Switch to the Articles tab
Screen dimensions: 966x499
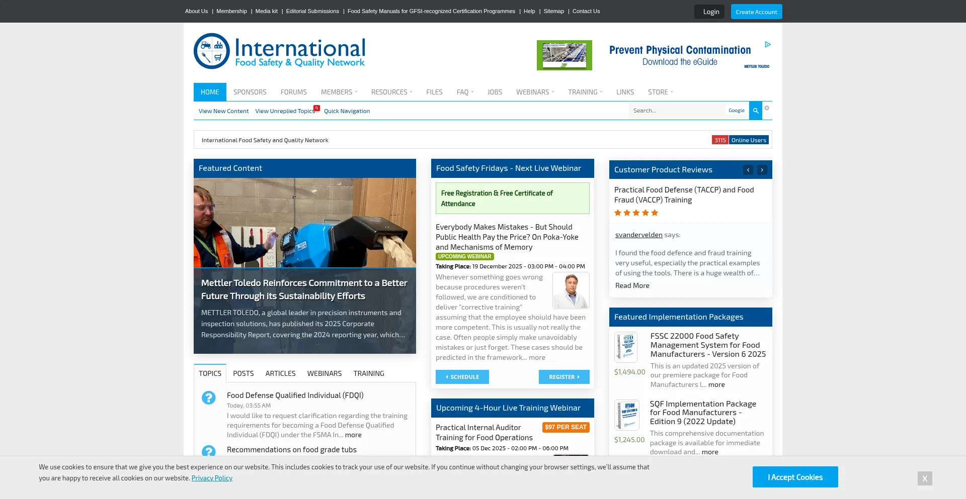click(280, 373)
